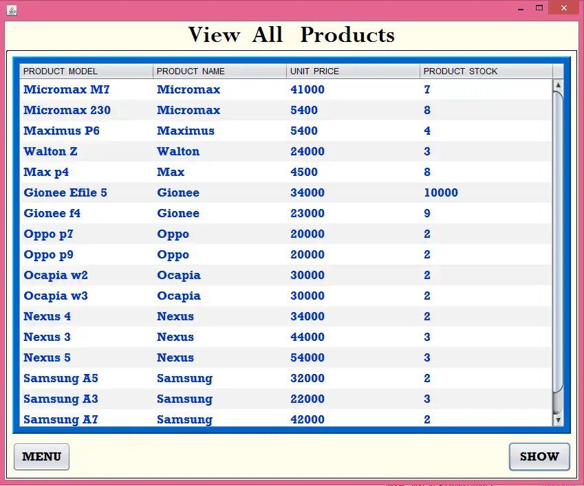Maximize the View All Products window

539,8
